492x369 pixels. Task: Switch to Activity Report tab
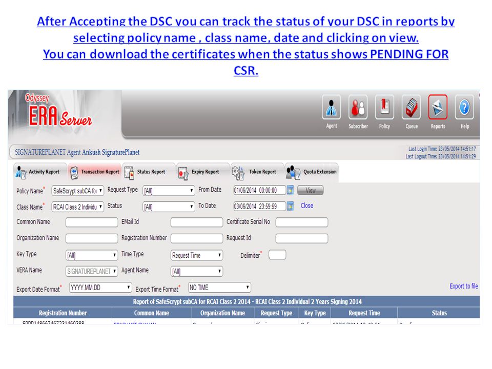[40, 172]
